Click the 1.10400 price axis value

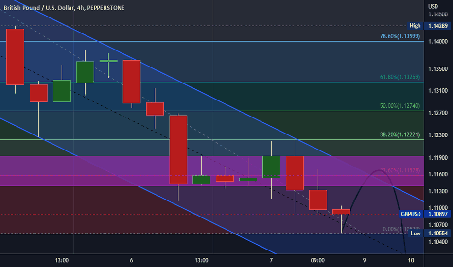coord(437,242)
